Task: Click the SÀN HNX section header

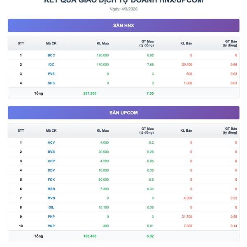Action: (123, 26)
